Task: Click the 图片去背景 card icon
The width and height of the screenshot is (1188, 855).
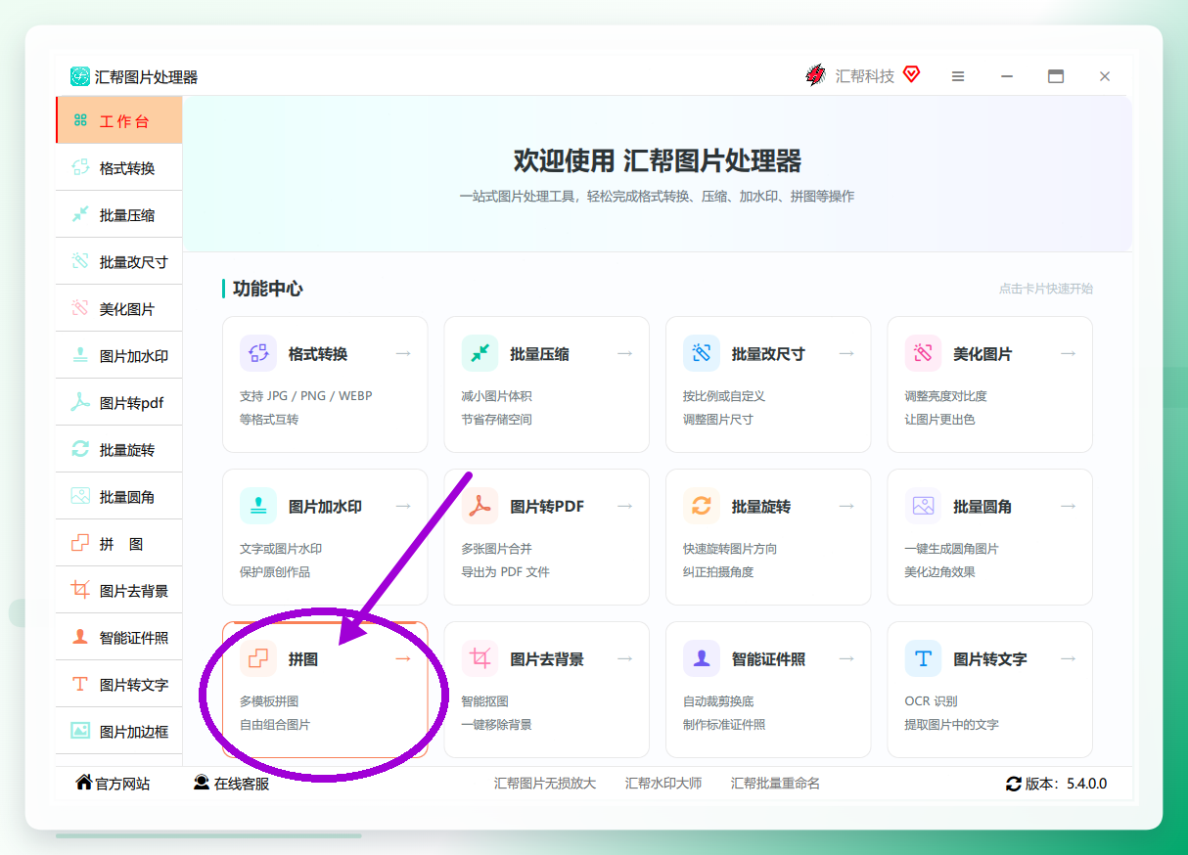Action: [480, 658]
